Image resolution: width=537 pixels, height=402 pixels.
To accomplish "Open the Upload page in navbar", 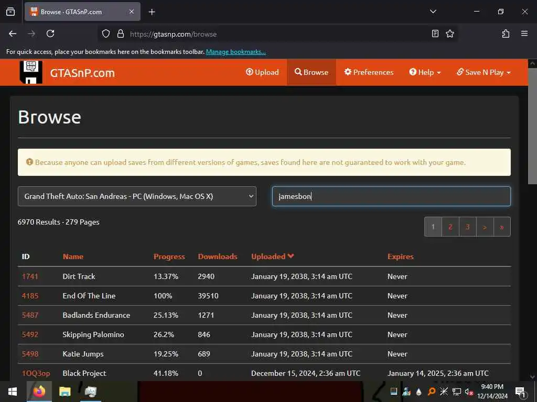I will click(262, 72).
